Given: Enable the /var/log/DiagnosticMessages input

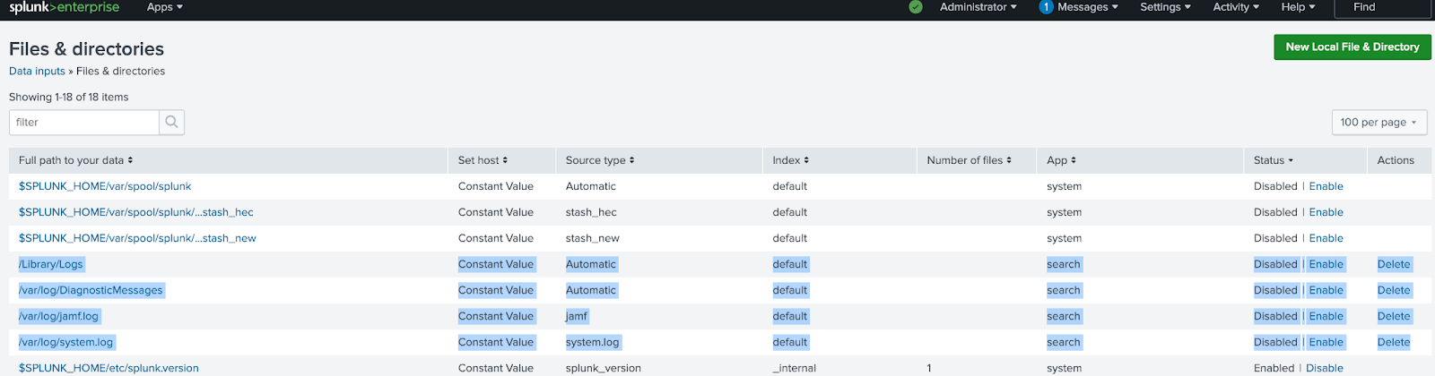Looking at the screenshot, I should tap(1326, 290).
